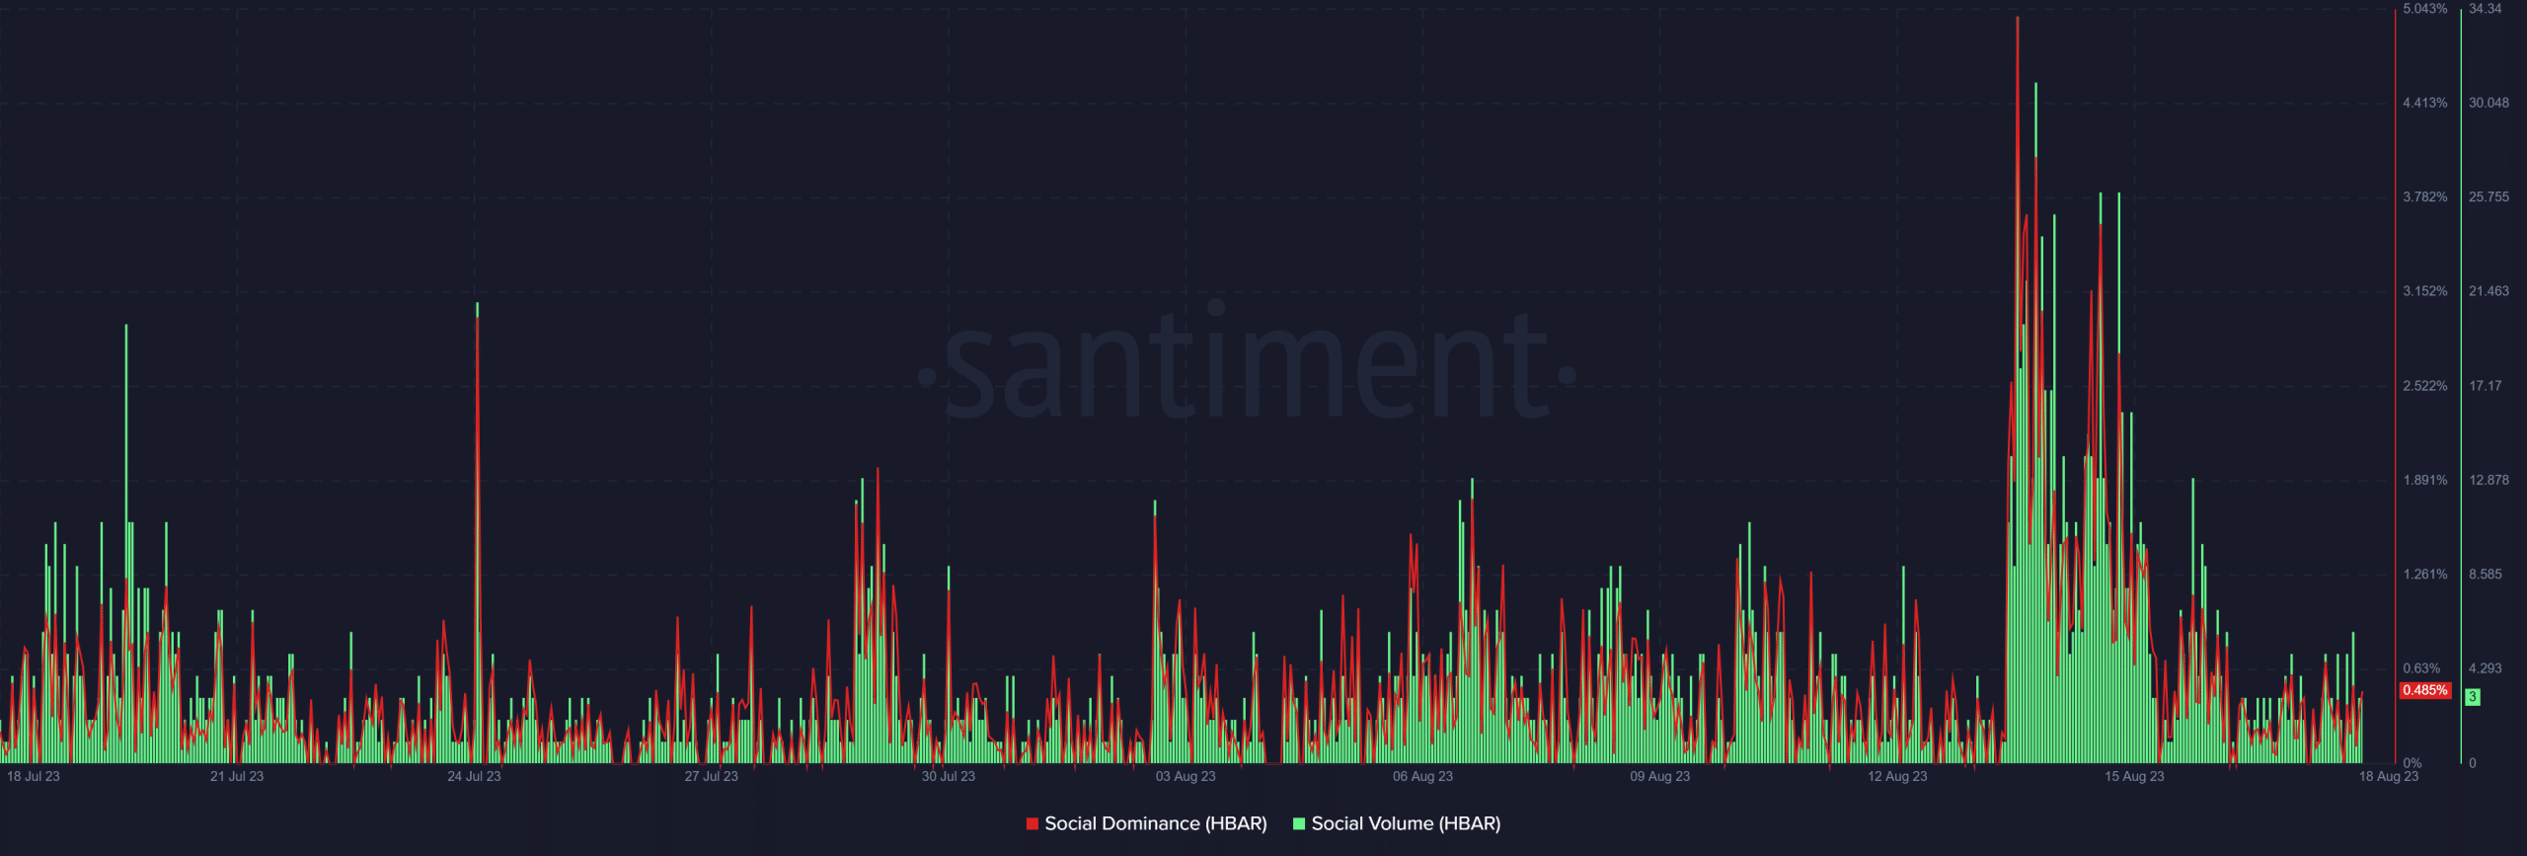The image size is (2527, 856).
Task: Click the 21.463 volume axis label
Action: 2488,291
